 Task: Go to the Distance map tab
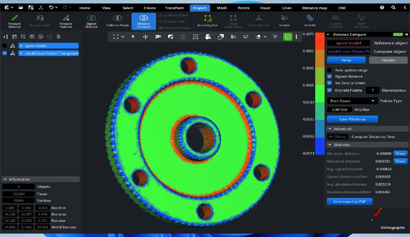314,8
